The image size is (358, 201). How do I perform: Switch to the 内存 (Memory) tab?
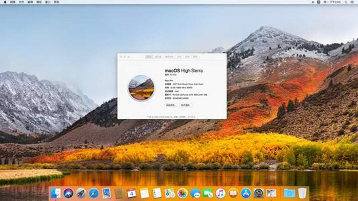pyautogui.click(x=179, y=57)
